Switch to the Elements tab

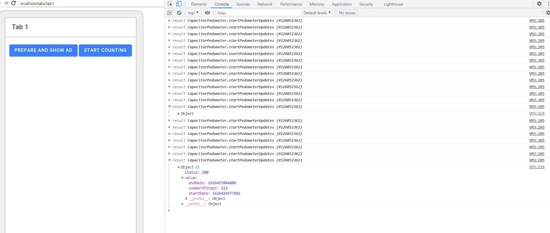pyautogui.click(x=199, y=4)
